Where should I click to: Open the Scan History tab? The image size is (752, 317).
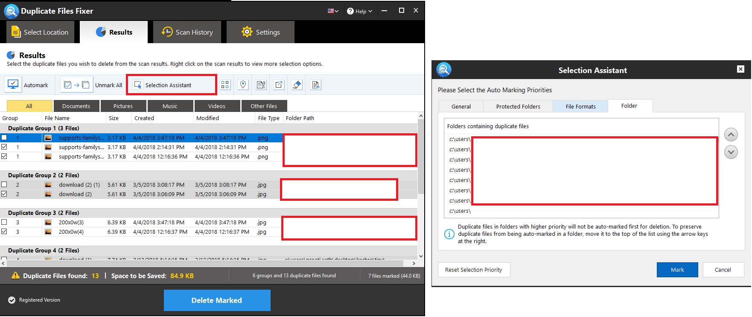tap(187, 32)
